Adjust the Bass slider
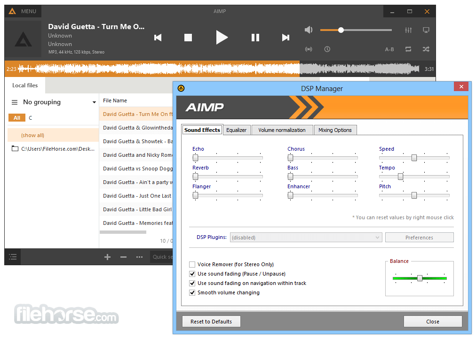This screenshot has height=338, width=476. click(323, 177)
